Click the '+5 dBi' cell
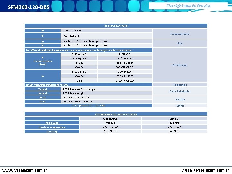 (x=79, y=81)
